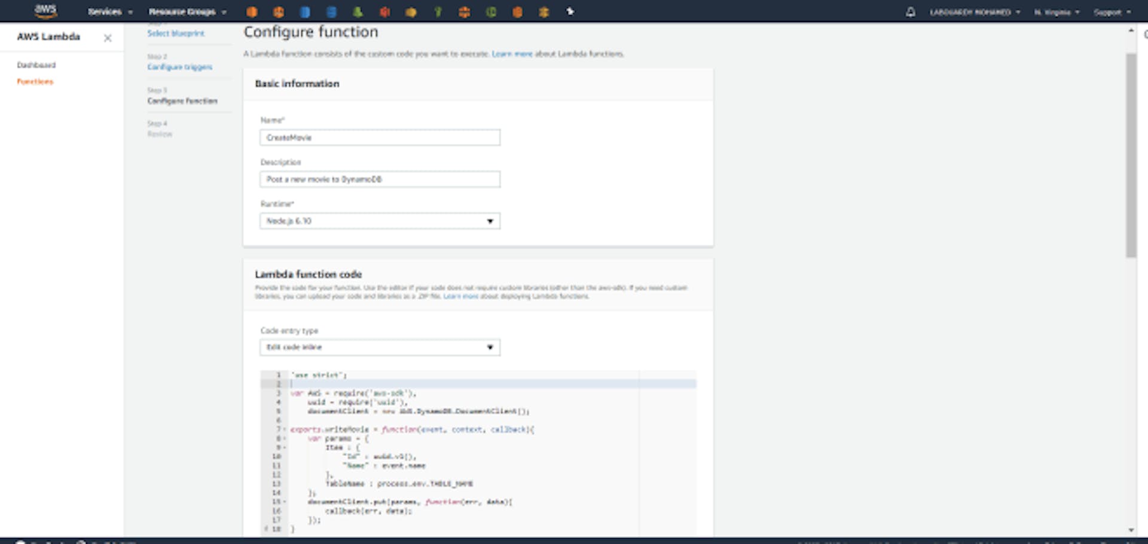Collapse code fold at line 15
This screenshot has width=1148, height=544.
click(285, 502)
